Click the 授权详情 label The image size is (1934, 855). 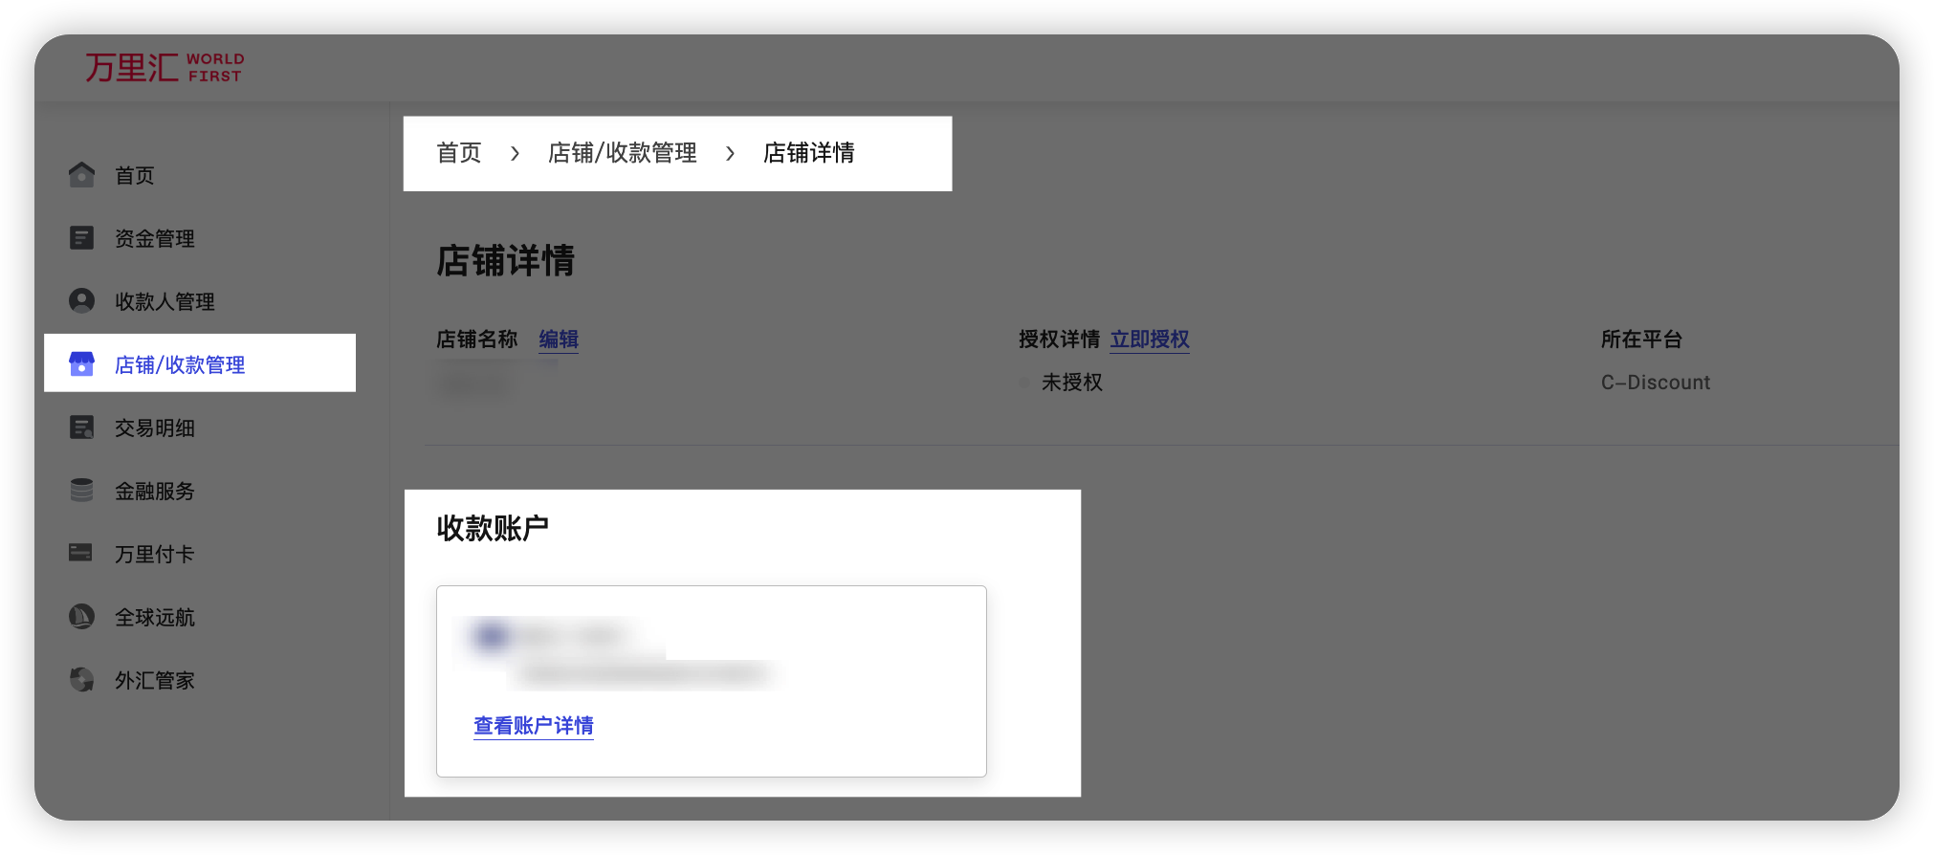[x=1059, y=340]
